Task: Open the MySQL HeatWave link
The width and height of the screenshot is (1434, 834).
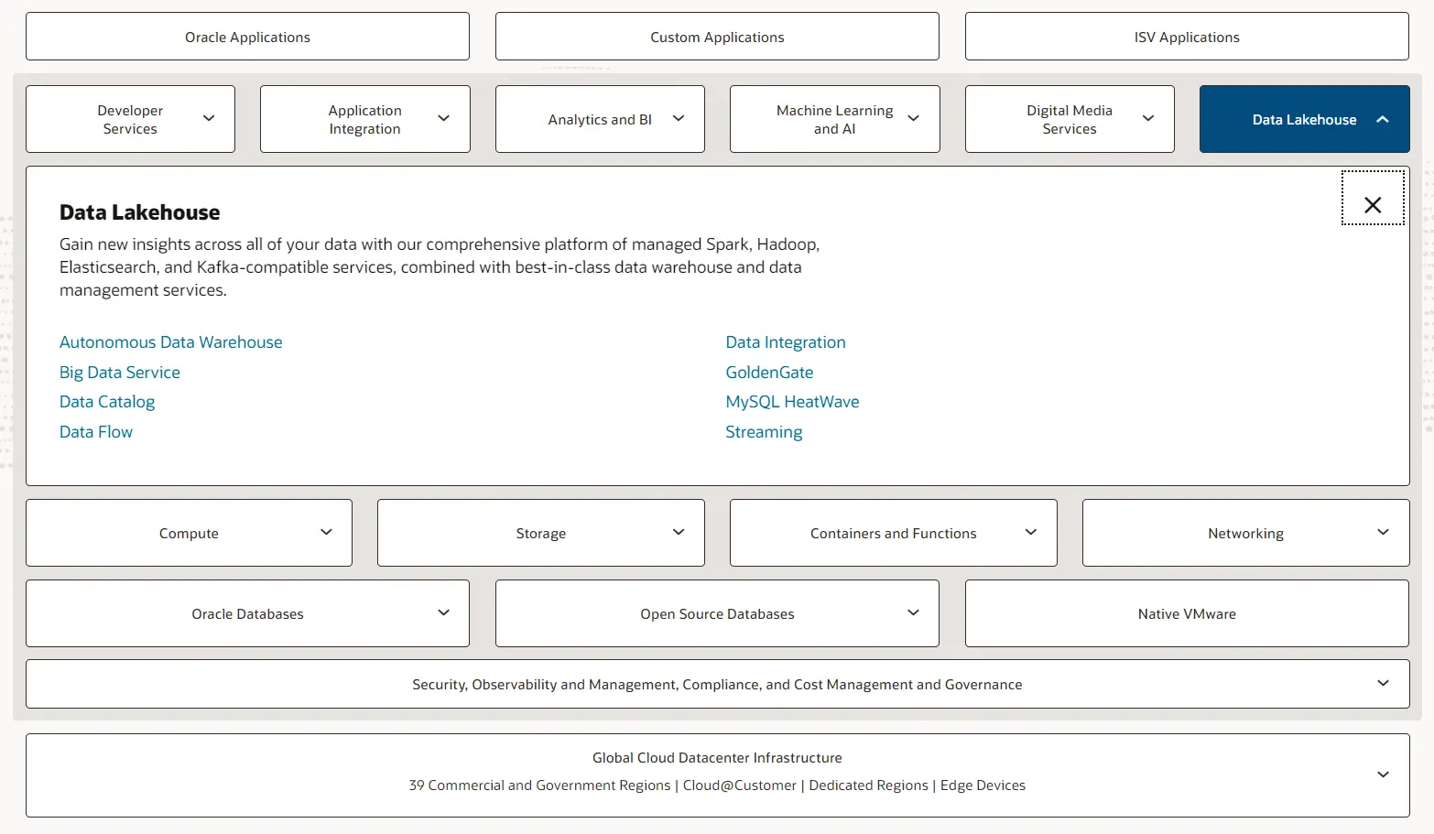Action: 792,402
